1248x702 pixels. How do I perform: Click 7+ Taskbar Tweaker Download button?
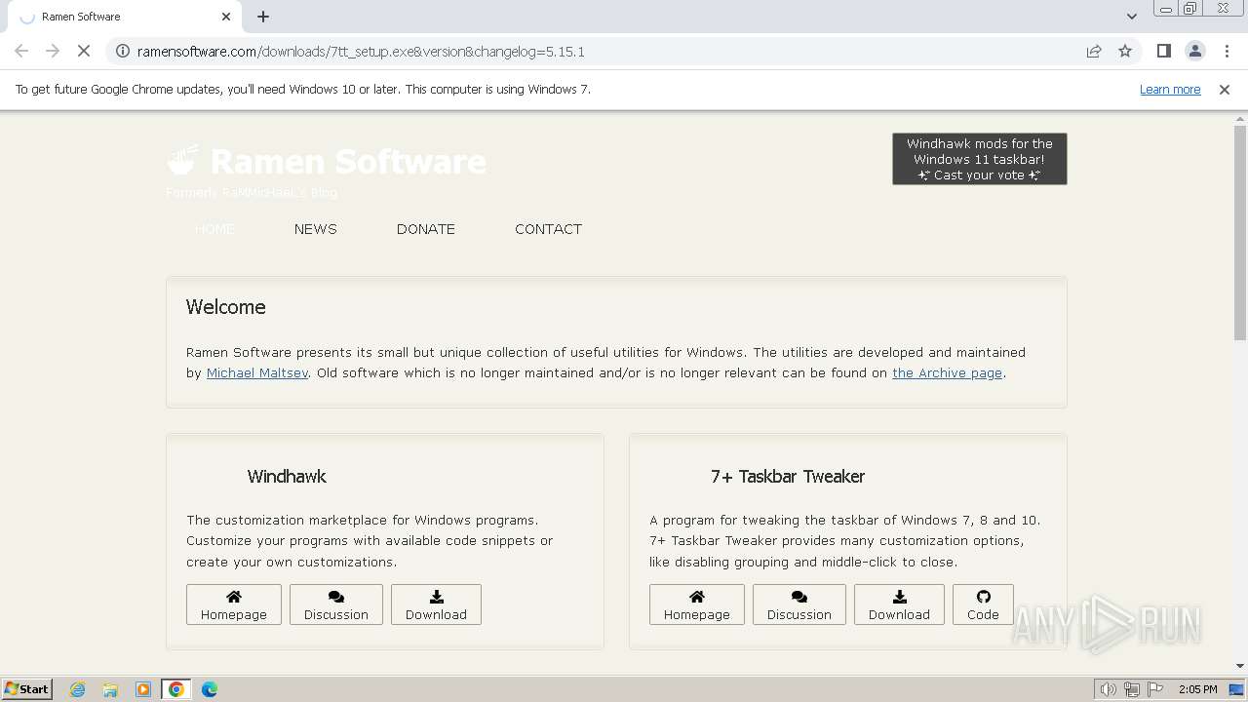point(899,604)
